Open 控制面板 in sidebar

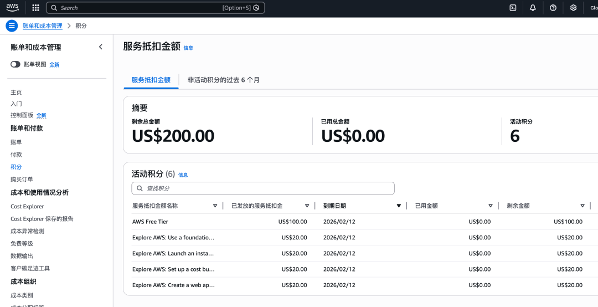(x=22, y=115)
